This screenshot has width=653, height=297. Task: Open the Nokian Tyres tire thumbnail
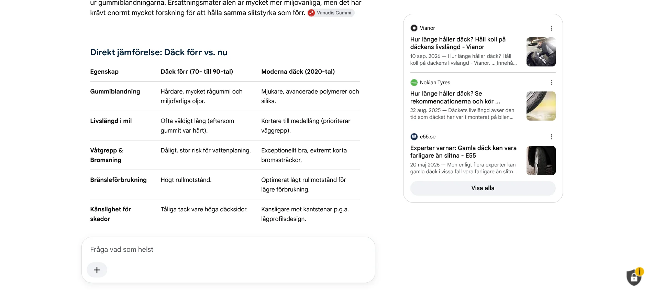[541, 106]
